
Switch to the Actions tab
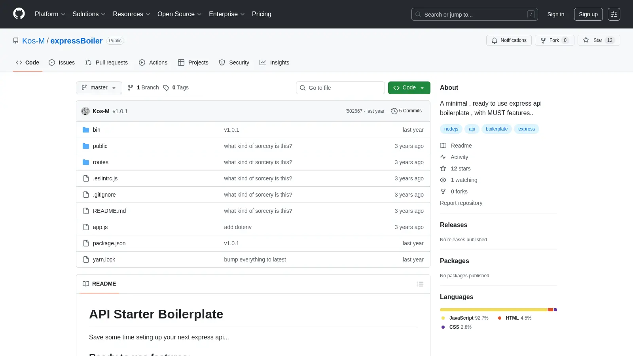(x=153, y=62)
